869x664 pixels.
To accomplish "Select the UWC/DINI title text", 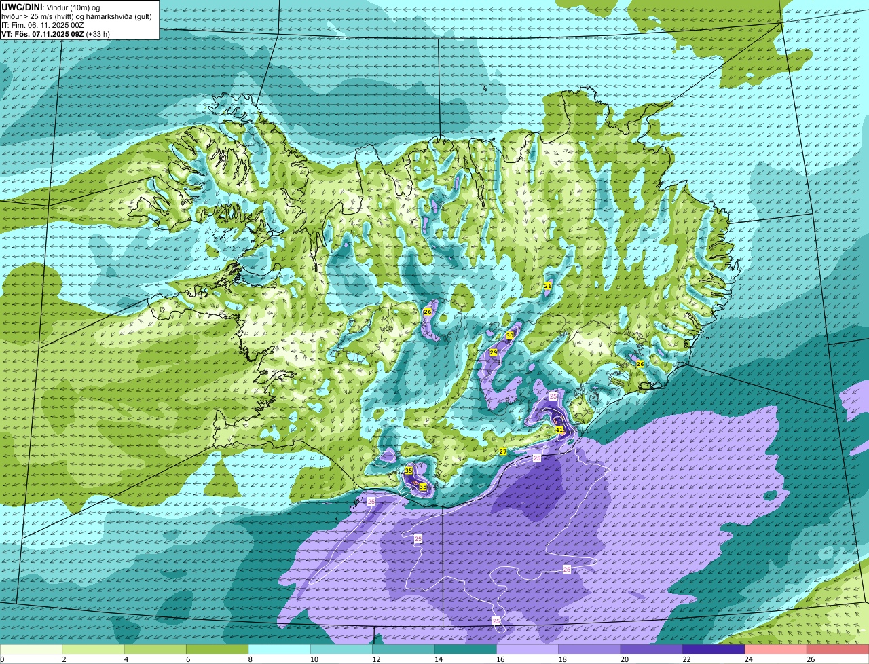I will pos(21,6).
